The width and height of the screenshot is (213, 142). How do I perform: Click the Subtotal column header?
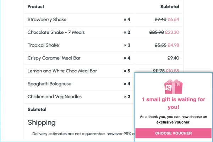[170, 7]
